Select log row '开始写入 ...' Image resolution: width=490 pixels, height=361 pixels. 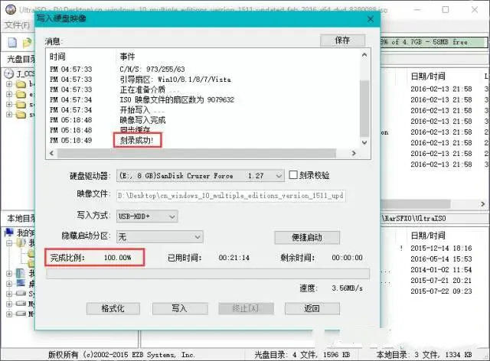[142, 110]
